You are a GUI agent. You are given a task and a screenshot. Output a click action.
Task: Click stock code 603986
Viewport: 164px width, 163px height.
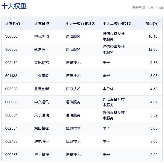11,89
